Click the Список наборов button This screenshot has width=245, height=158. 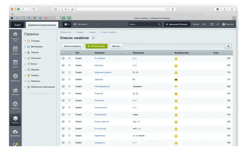click(x=72, y=46)
